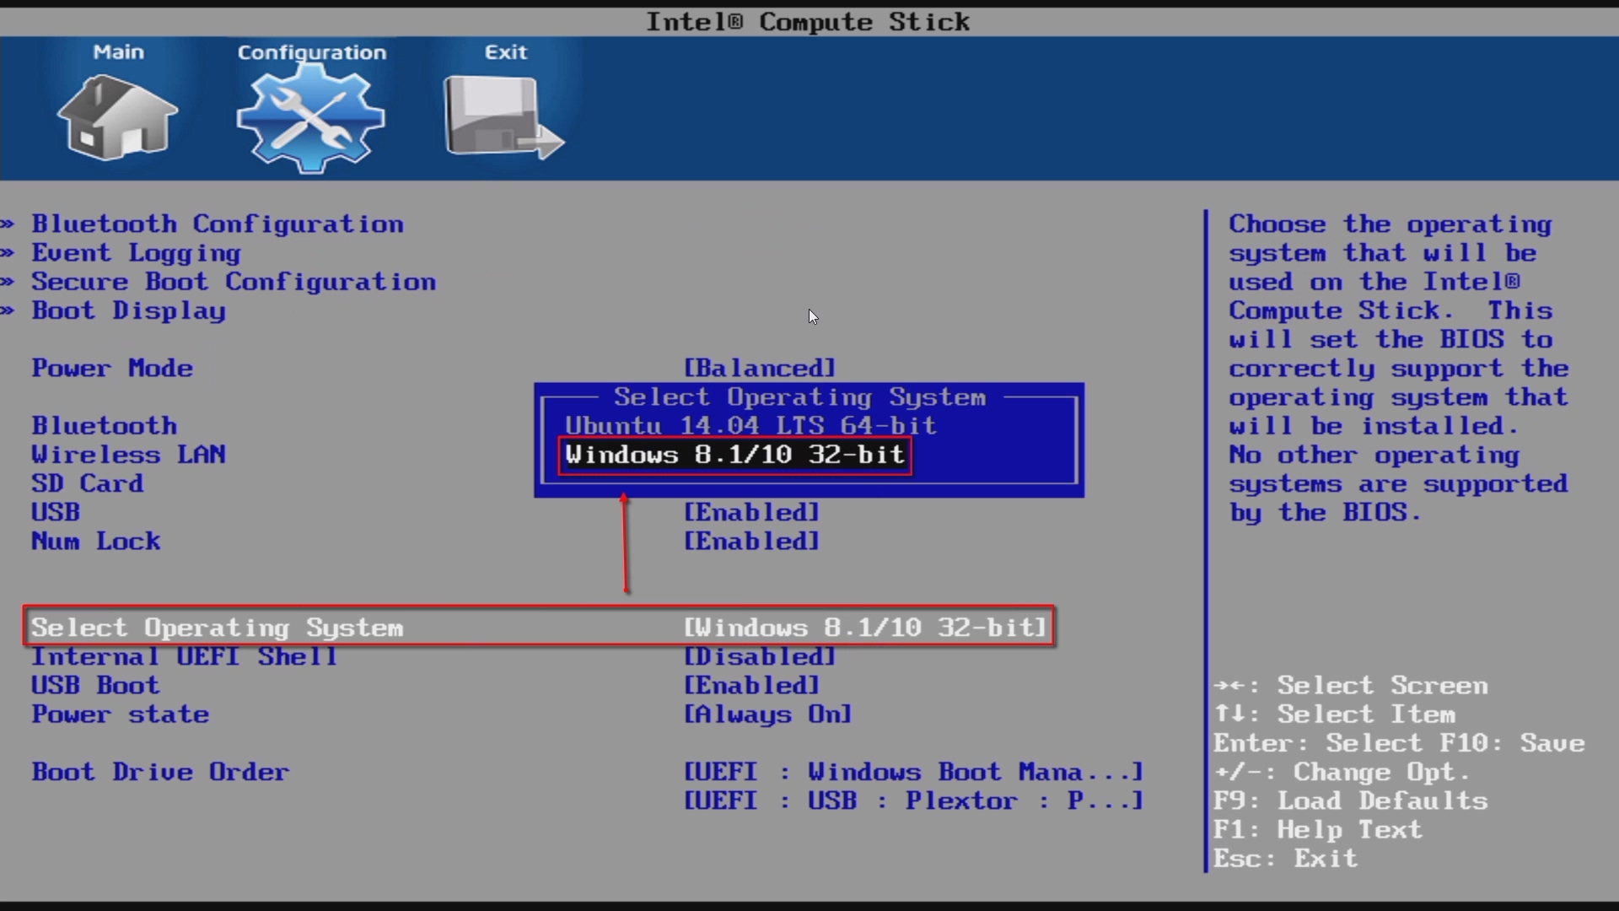Screen dimensions: 1619x911
Task: Select the Wireless LAN setting label
Action: click(128, 455)
